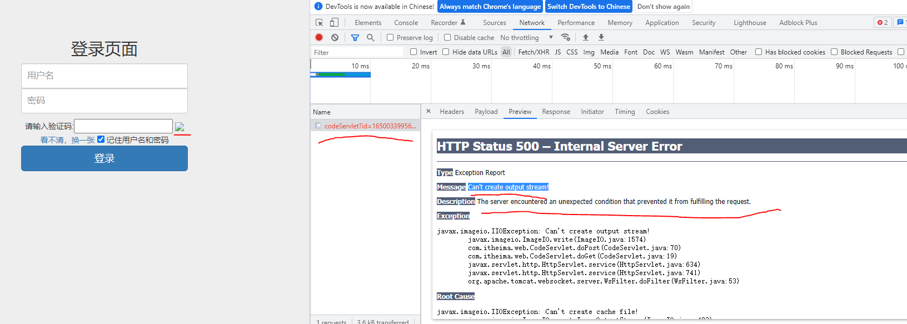Filter requests by CSS type
The image size is (907, 324).
point(572,52)
